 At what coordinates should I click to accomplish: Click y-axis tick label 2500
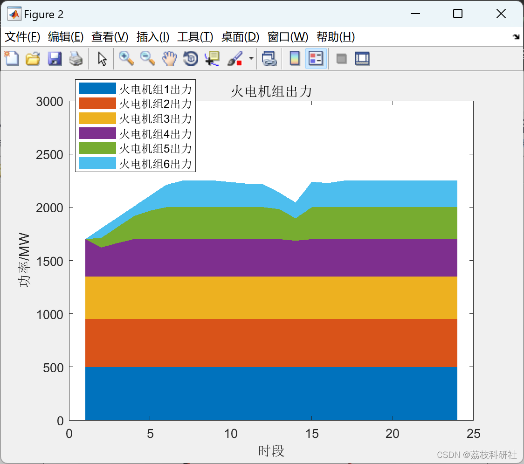click(x=49, y=154)
